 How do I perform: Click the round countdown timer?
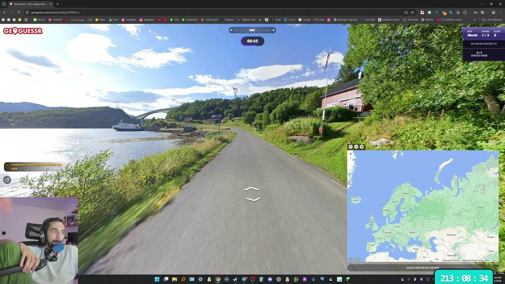252,41
